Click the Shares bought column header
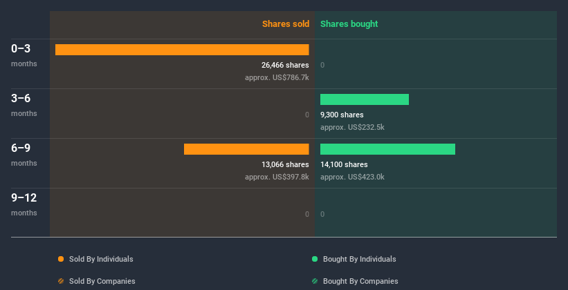 (349, 24)
